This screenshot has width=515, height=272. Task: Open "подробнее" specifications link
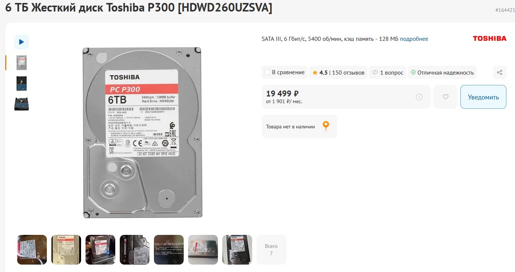pyautogui.click(x=414, y=39)
